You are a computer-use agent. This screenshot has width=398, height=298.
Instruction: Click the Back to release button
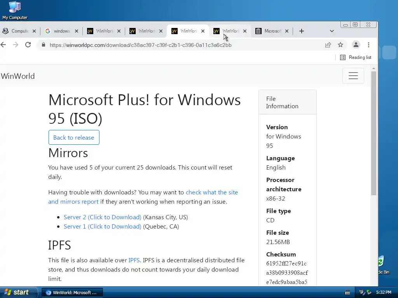(74, 137)
